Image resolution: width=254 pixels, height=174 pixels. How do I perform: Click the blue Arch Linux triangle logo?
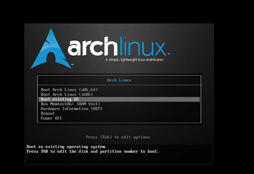coord(51,49)
